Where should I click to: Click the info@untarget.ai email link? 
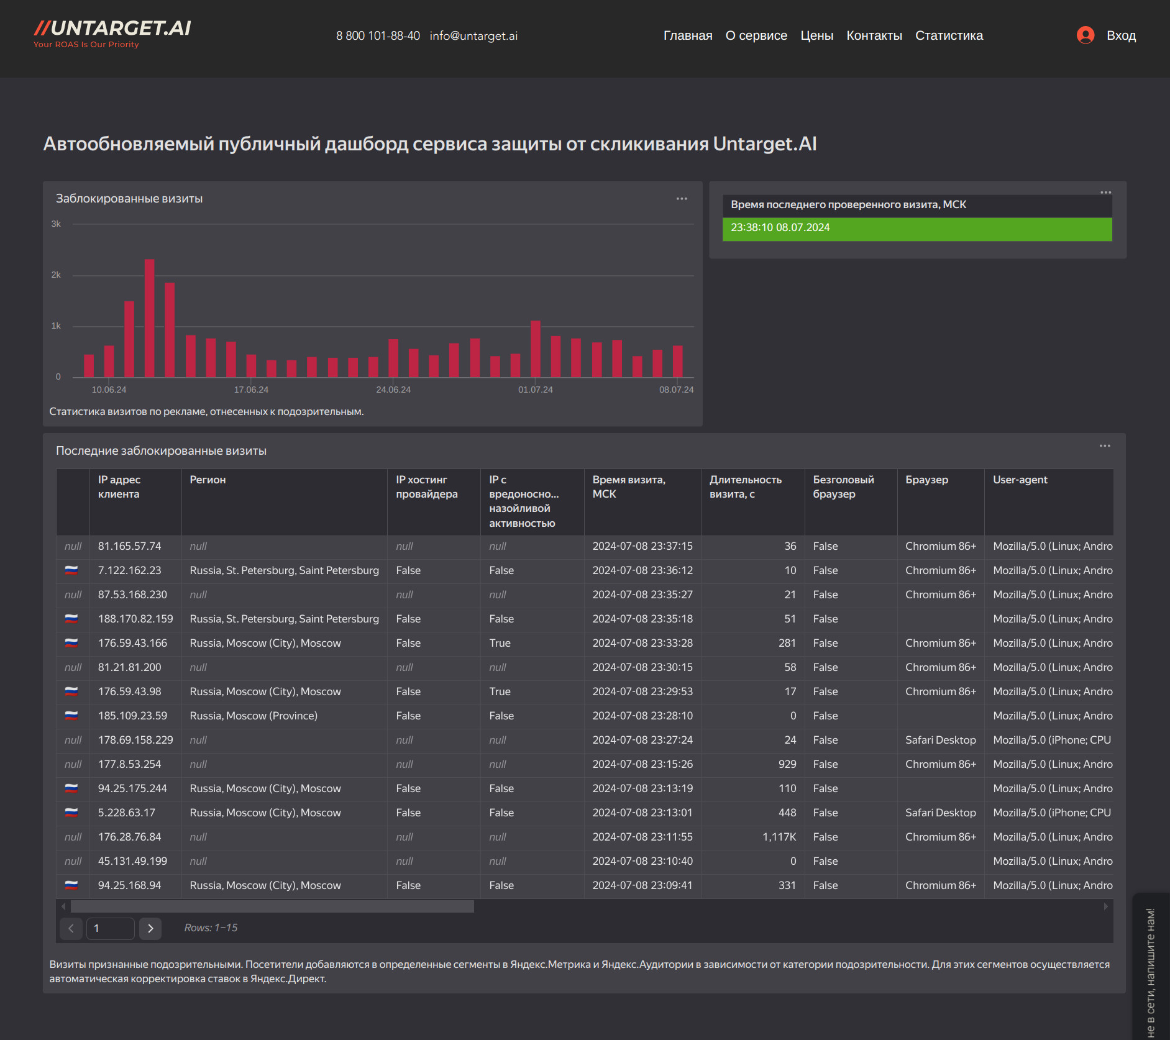point(473,35)
